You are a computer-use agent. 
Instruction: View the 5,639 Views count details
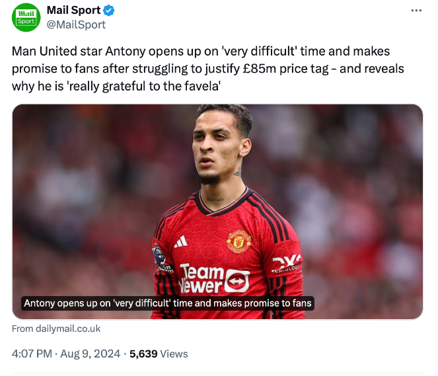159,354
